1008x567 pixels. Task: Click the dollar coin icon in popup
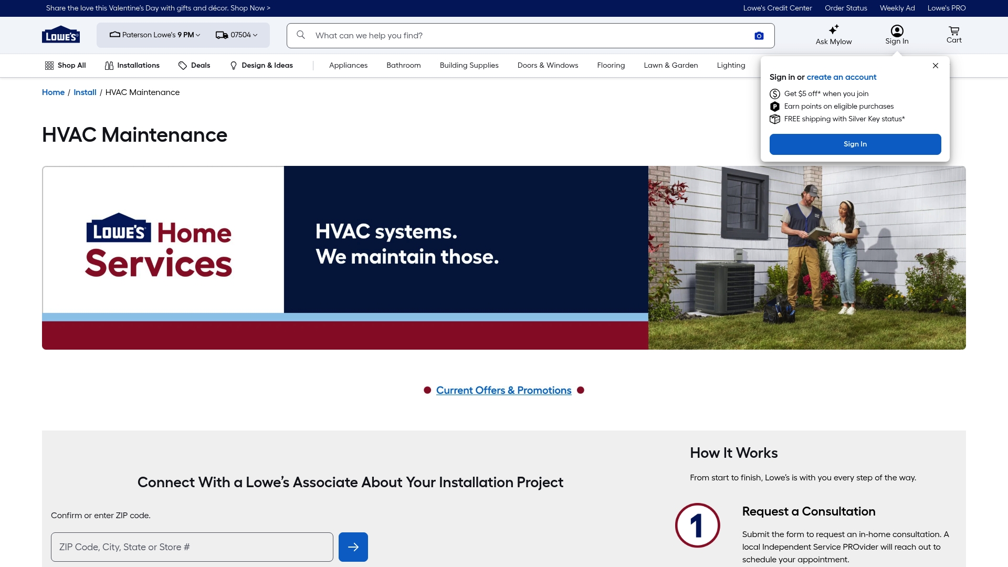(775, 94)
